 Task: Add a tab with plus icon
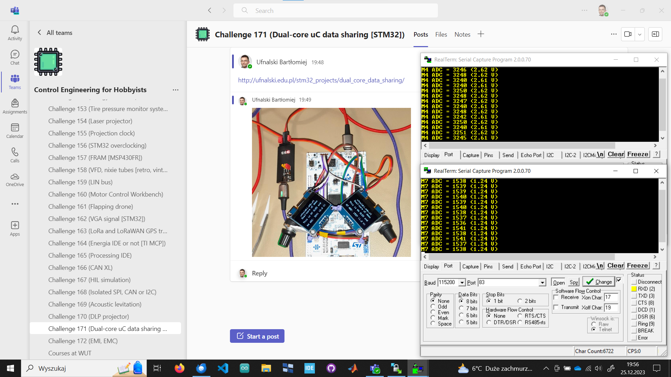tap(481, 34)
